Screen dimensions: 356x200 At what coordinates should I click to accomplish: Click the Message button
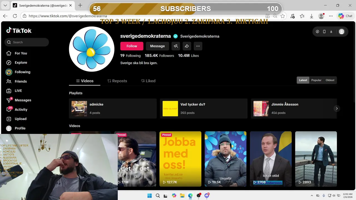point(157,46)
